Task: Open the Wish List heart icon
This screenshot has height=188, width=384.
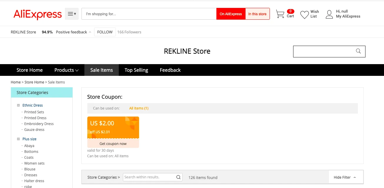Action: pos(304,14)
